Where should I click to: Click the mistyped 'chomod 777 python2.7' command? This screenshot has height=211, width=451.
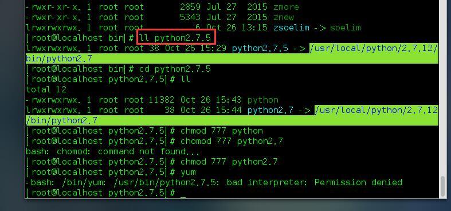click(232, 141)
